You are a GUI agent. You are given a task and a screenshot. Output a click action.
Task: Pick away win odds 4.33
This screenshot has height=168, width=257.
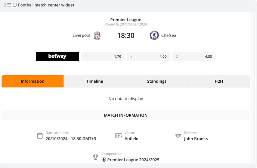(194, 56)
